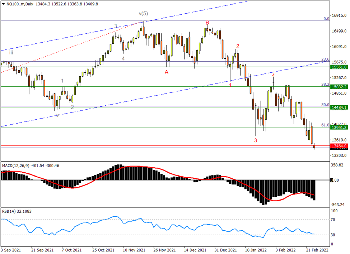350x254 pixels.
Task: Select the Fibonacci 23.6 level label
Action: click(x=325, y=59)
